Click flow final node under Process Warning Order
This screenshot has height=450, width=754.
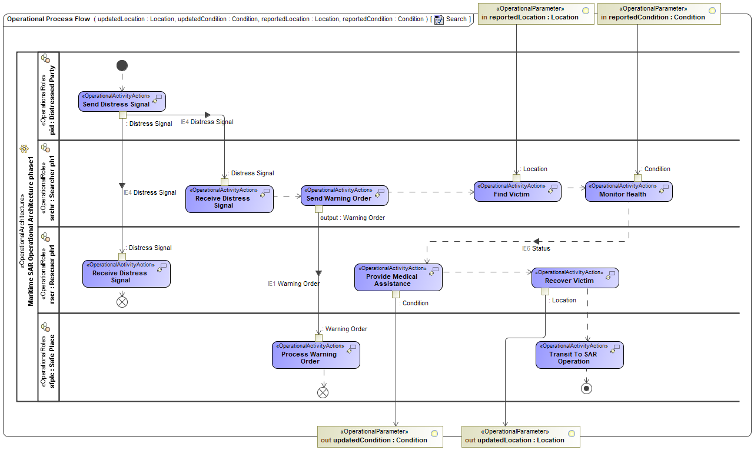(323, 392)
